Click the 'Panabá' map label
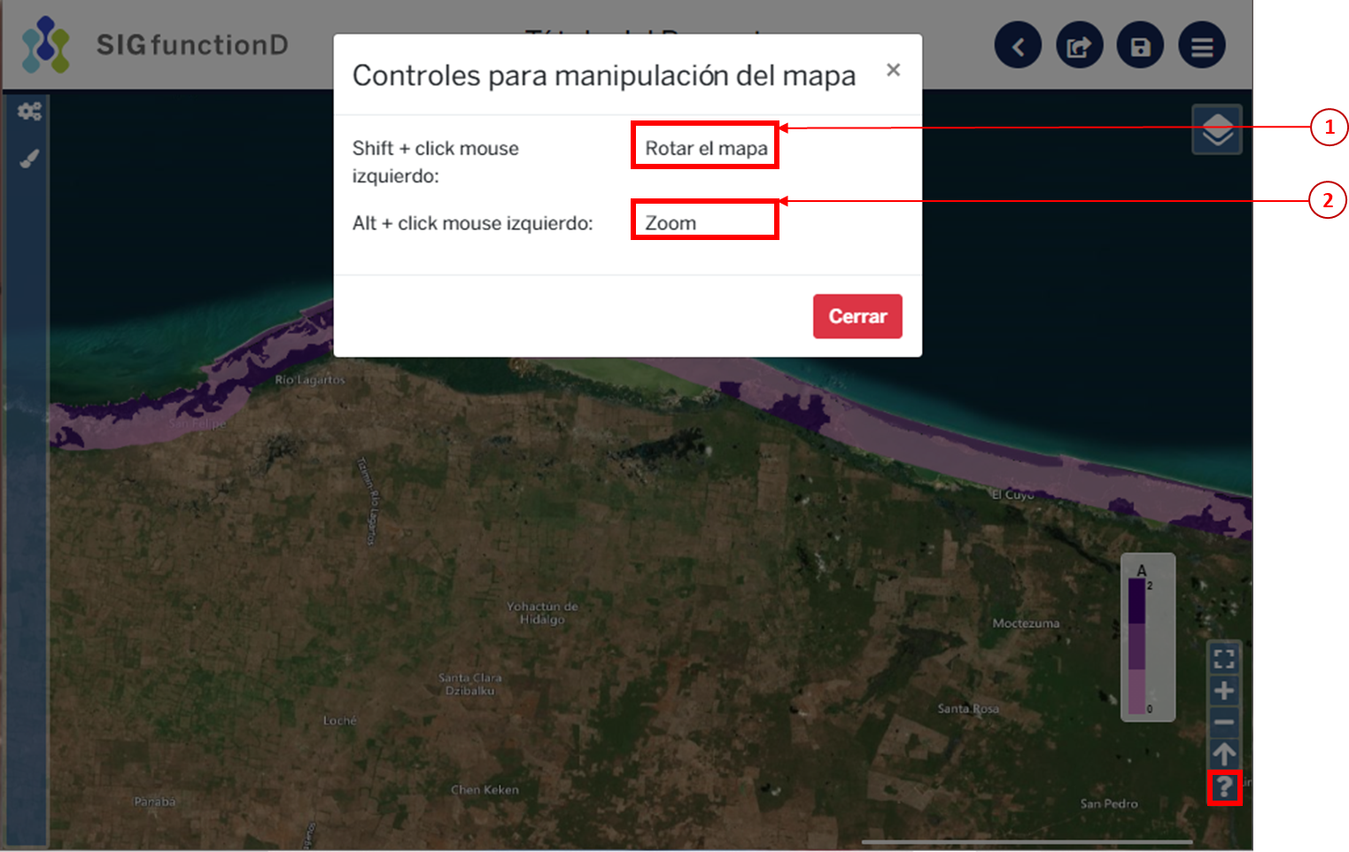The width and height of the screenshot is (1349, 852). pos(155,802)
